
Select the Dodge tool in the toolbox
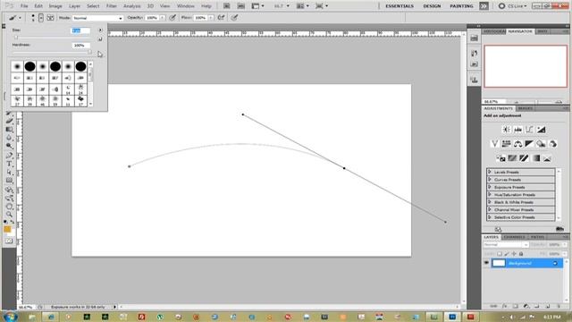coord(10,146)
